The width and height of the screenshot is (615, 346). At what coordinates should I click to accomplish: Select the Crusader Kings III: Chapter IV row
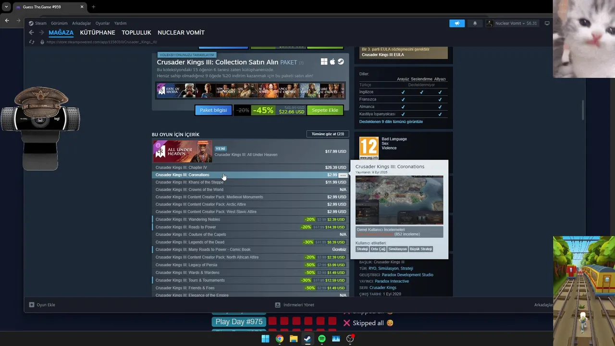coord(250,168)
